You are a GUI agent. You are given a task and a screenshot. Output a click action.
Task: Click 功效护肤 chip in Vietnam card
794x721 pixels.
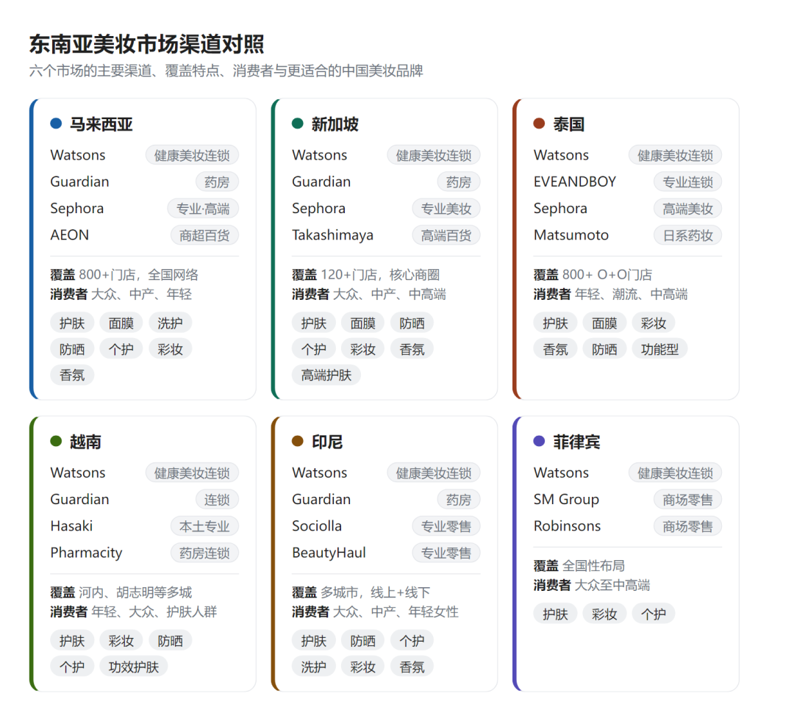point(134,667)
